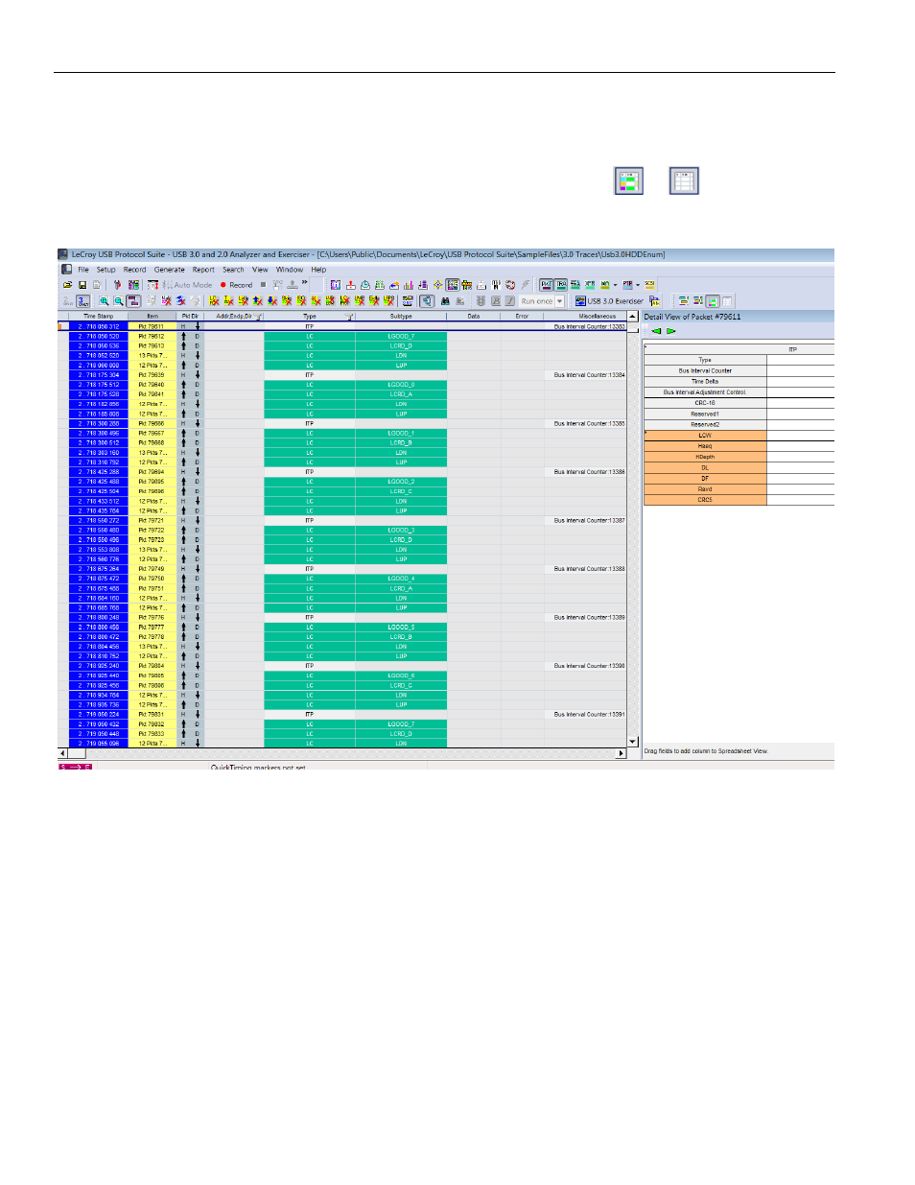915x1185 pixels.
Task: Click the Open file folder icon
Action: [x=68, y=285]
